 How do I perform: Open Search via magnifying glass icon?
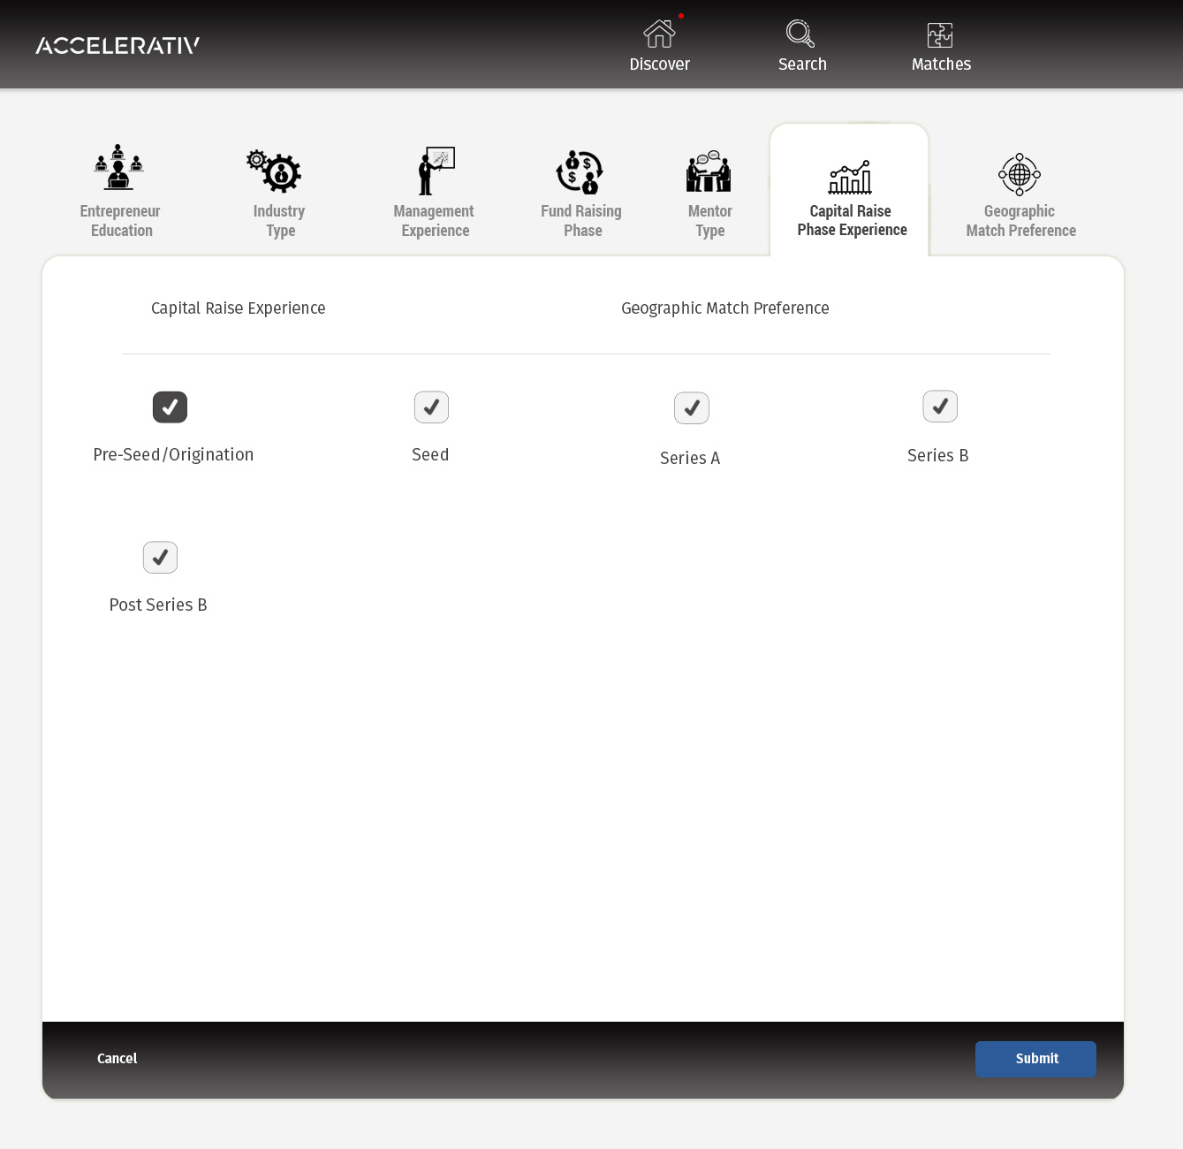(x=800, y=34)
